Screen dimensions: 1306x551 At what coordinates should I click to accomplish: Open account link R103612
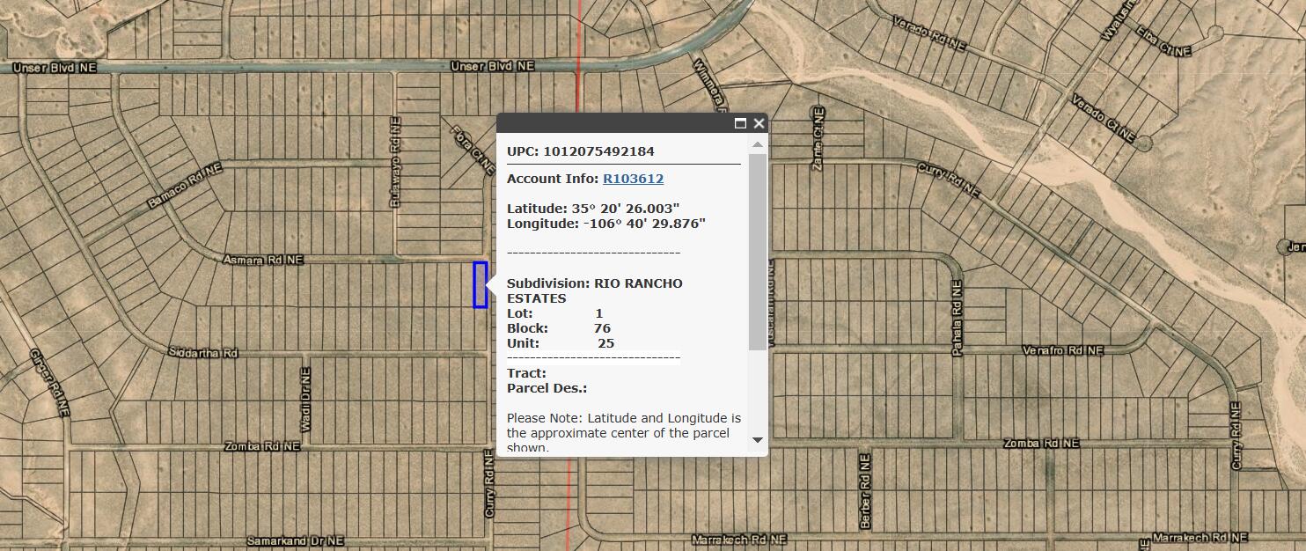click(633, 179)
